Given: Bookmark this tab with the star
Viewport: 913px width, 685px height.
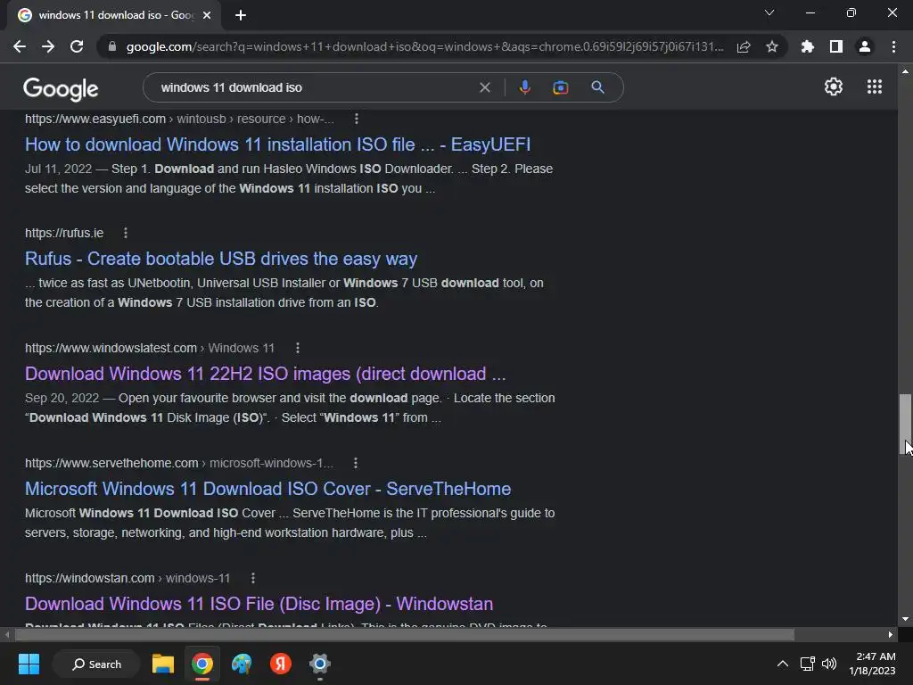Looking at the screenshot, I should [x=772, y=46].
